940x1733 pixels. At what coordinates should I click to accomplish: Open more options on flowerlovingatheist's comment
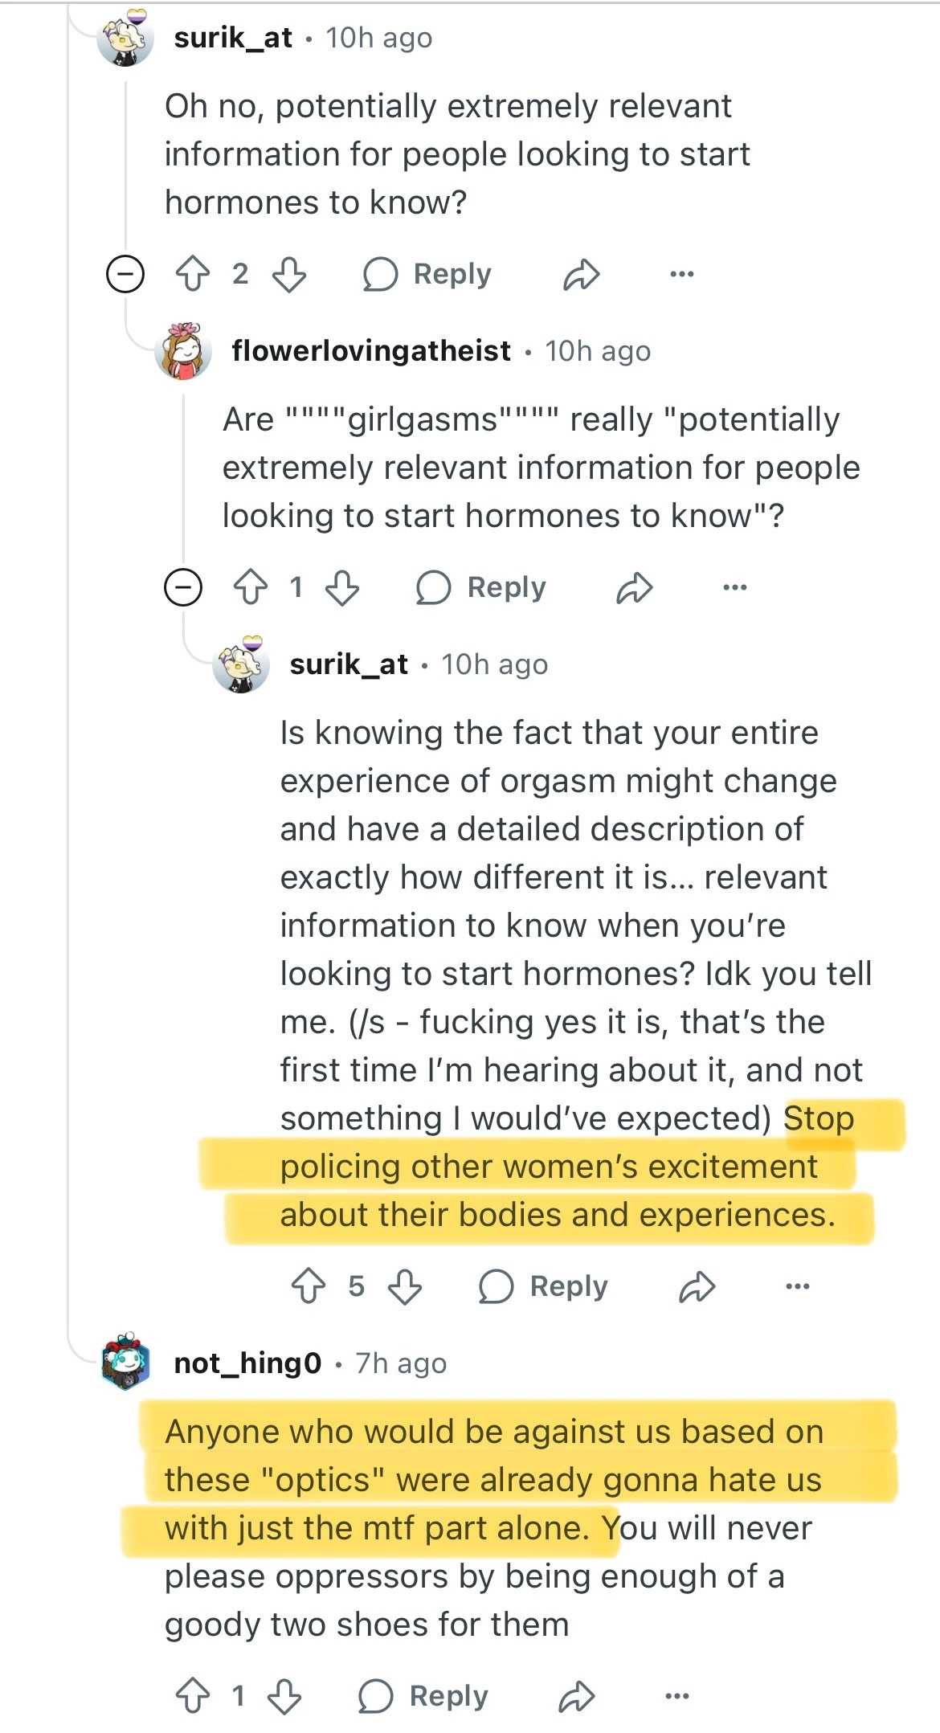[x=734, y=587]
